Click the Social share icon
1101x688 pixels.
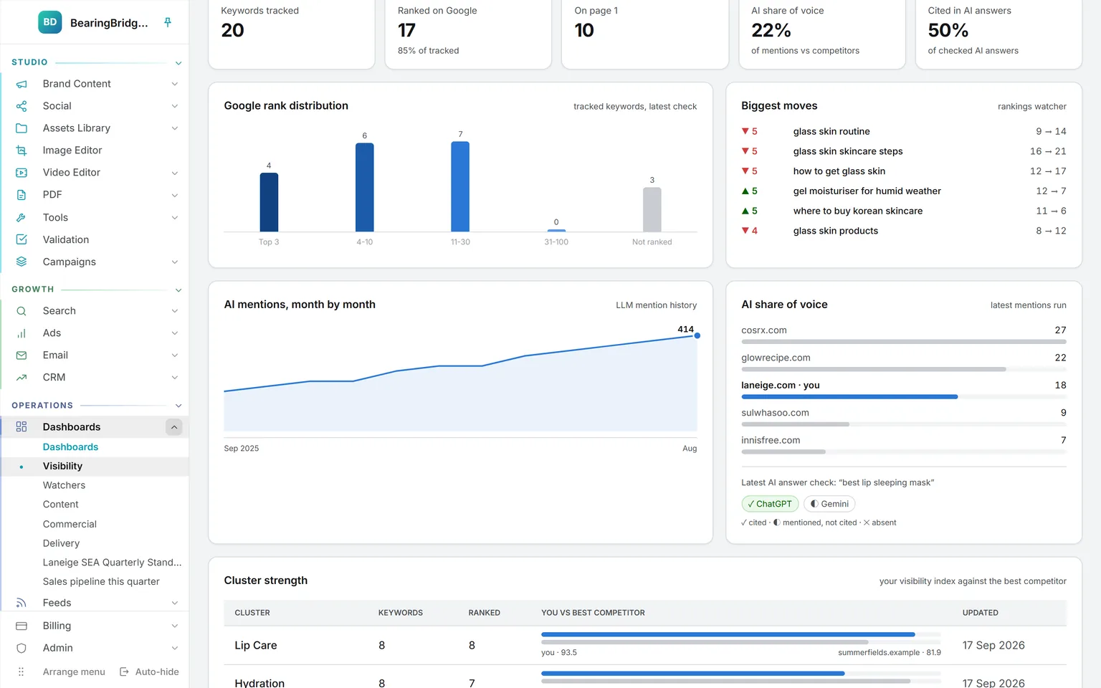click(22, 106)
